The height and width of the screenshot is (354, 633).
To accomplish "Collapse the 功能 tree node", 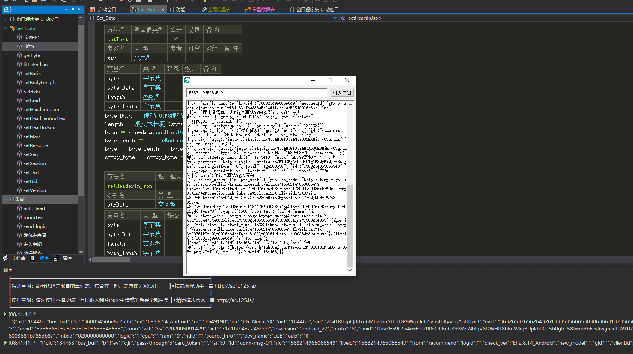I will click(5, 199).
